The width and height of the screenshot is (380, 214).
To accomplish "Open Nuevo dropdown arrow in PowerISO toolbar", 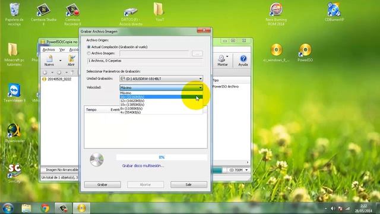I will point(61,61).
